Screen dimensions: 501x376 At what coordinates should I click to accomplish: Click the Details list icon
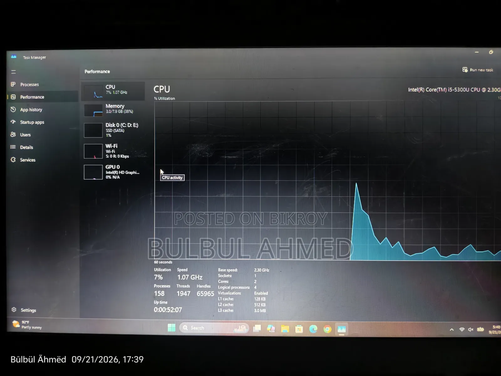pyautogui.click(x=13, y=147)
